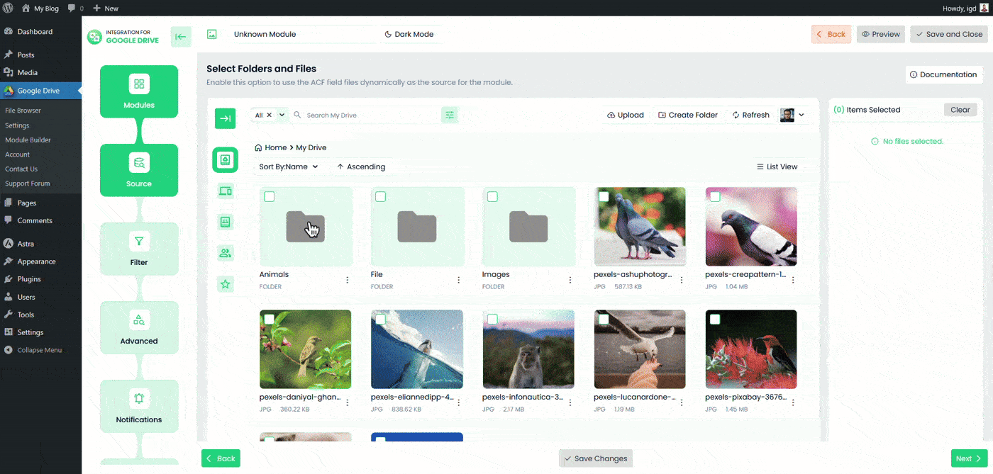
Task: Select the Shared with me icon
Action: coord(226,253)
